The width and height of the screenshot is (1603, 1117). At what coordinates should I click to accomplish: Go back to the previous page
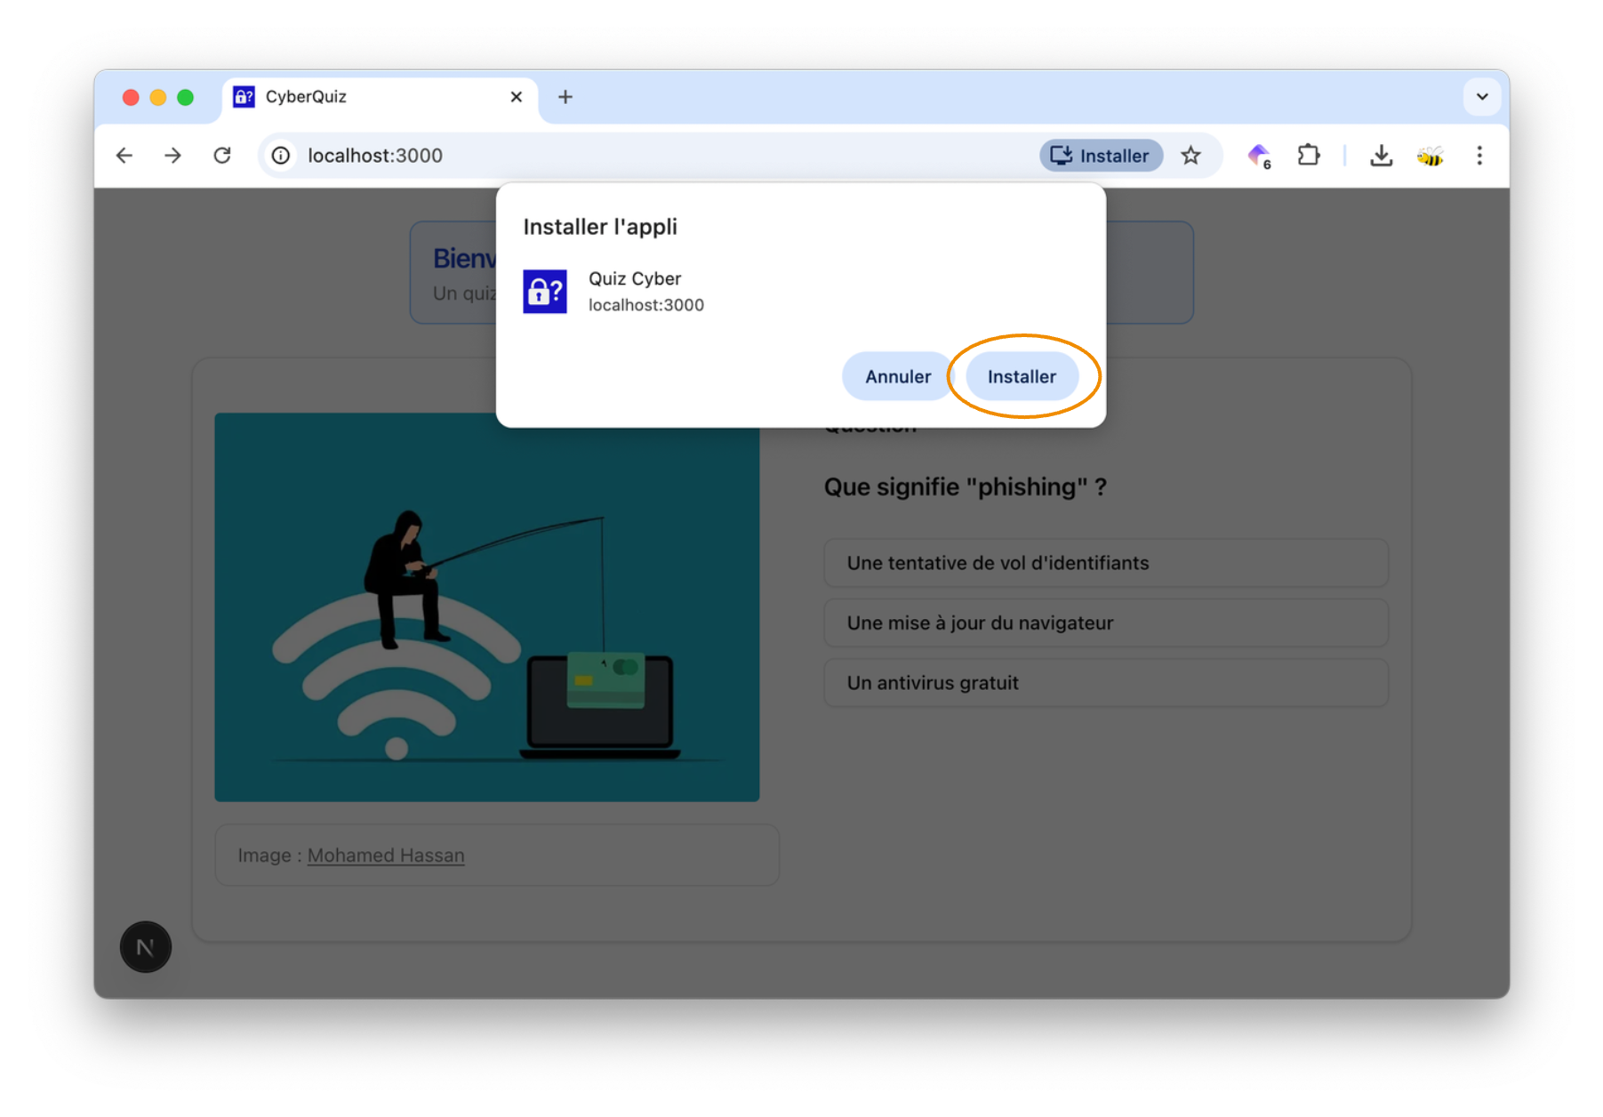tap(124, 156)
